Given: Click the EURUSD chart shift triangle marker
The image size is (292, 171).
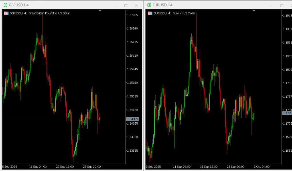Looking at the screenshot, I should [x=254, y=11].
